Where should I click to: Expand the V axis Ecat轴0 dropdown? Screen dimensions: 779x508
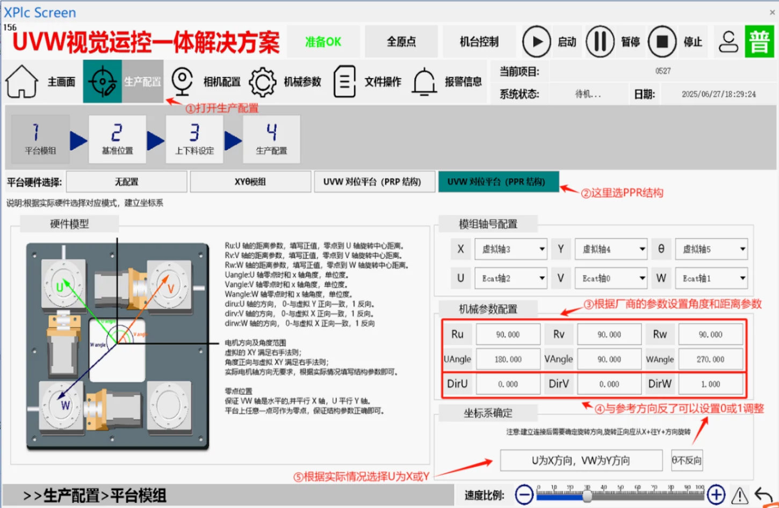tap(611, 278)
